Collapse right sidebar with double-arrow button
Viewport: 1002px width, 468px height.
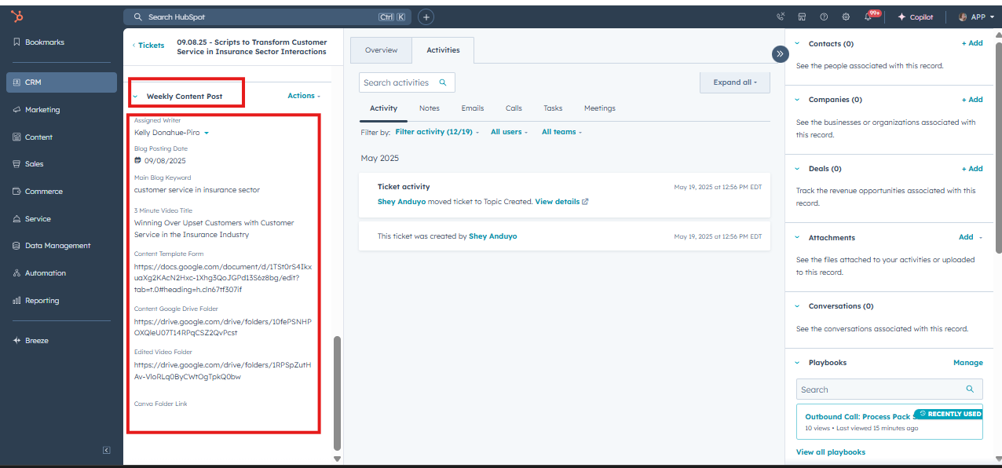[x=780, y=53]
